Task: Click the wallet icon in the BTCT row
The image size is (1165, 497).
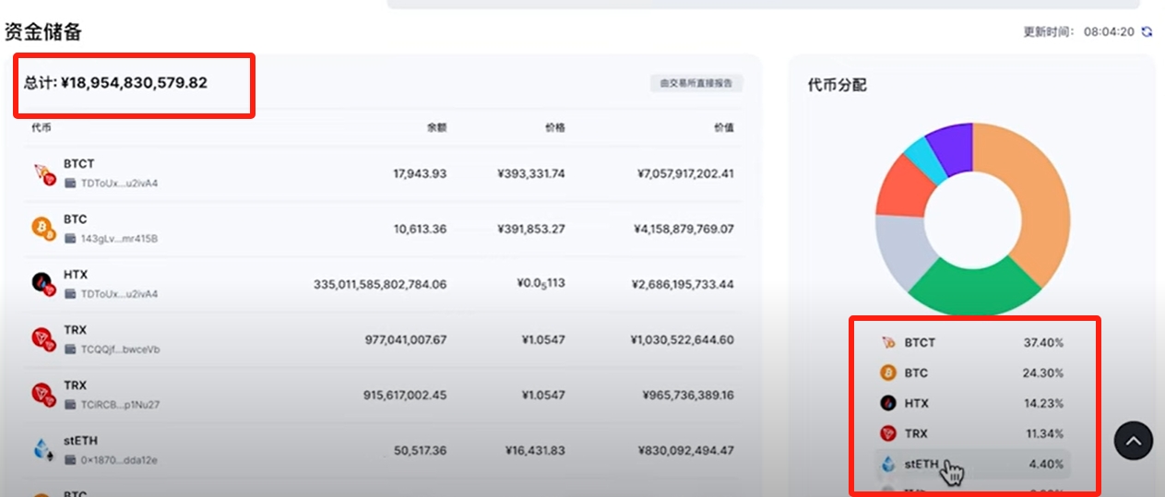Action: click(70, 183)
